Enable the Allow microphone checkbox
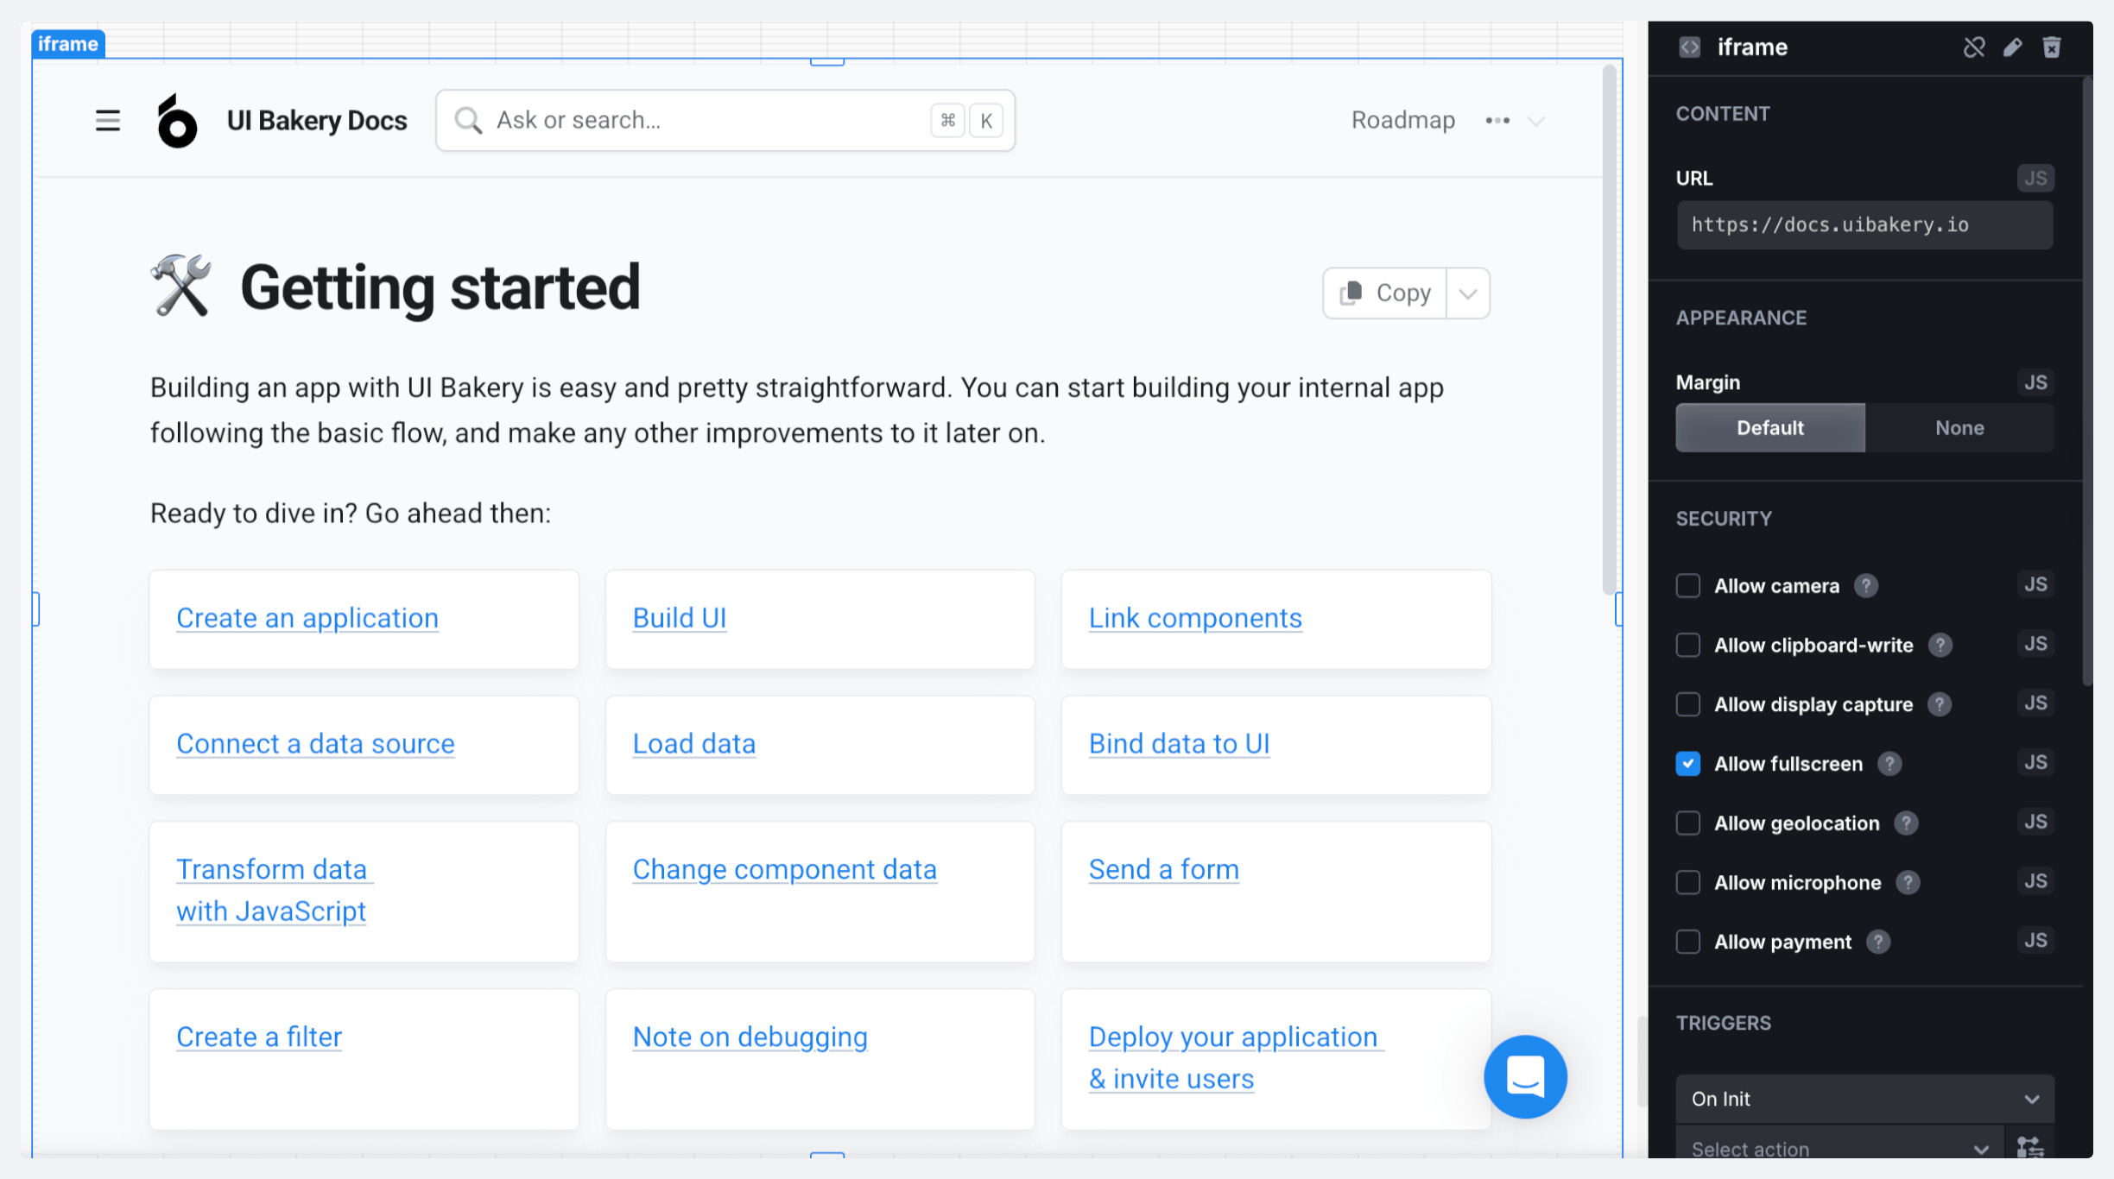This screenshot has width=2114, height=1179. coord(1688,882)
